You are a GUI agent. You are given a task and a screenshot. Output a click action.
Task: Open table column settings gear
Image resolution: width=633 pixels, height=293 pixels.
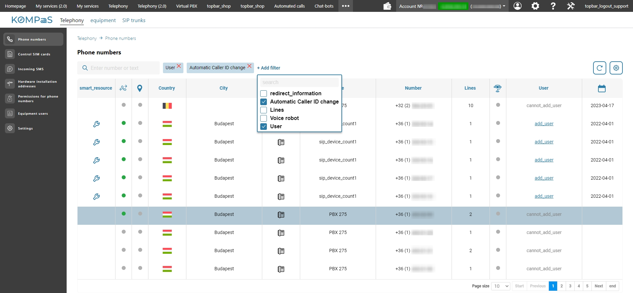[616, 68]
